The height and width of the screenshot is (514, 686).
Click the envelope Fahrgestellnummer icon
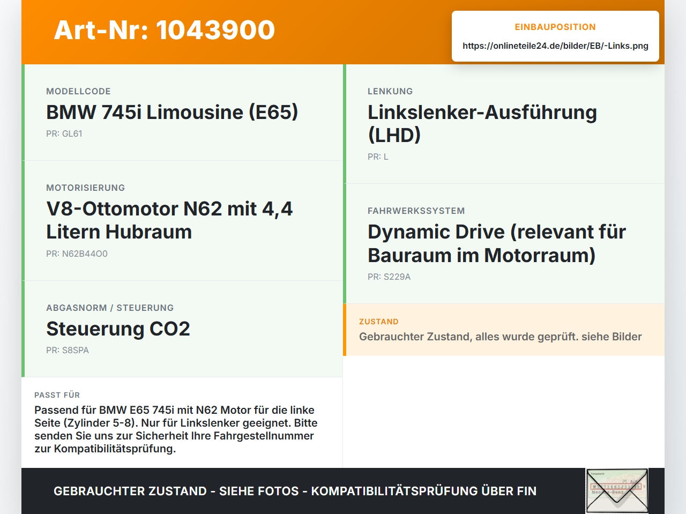617,491
